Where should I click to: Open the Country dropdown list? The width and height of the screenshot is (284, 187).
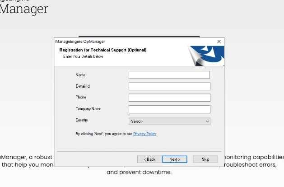[169, 121]
